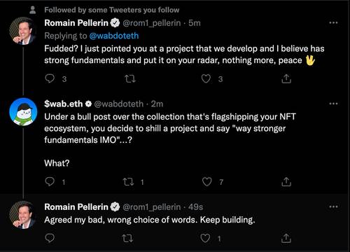Open more options for first Romain tweet
This screenshot has height=252, width=350.
click(333, 22)
